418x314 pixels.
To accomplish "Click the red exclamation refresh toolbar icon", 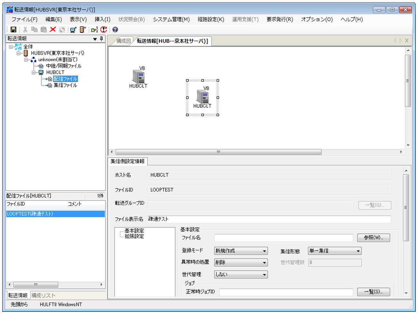I will click(104, 30).
